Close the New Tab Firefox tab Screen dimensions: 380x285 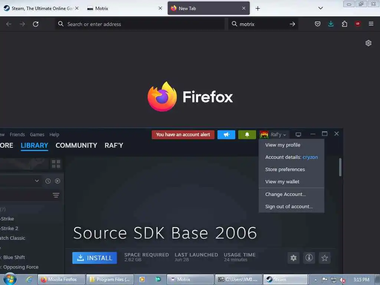coord(244,8)
